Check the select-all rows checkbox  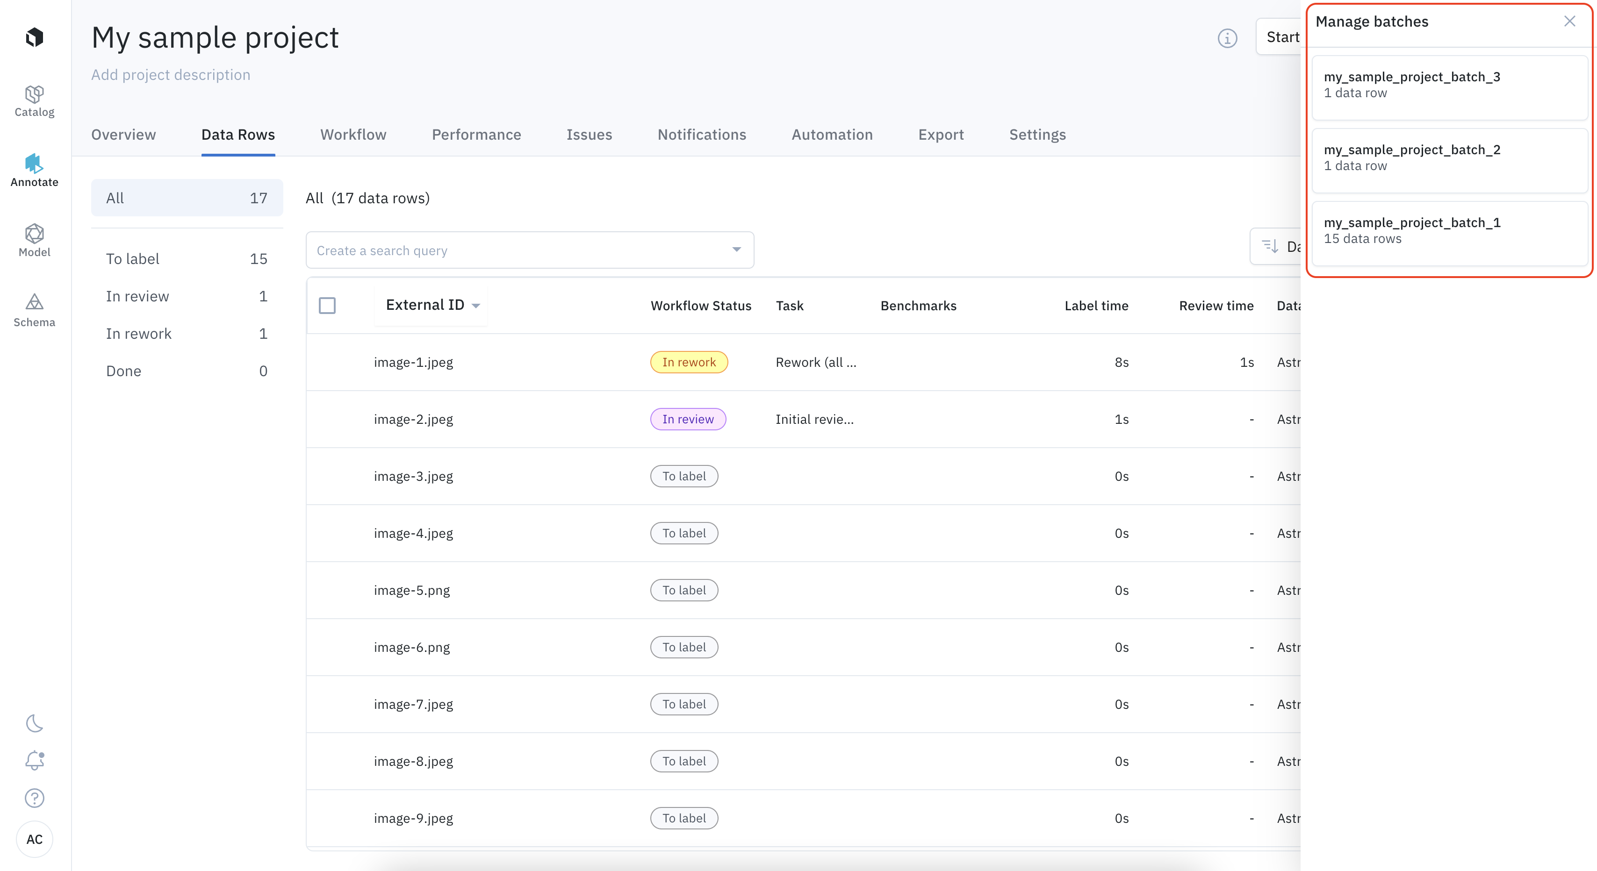click(x=327, y=306)
